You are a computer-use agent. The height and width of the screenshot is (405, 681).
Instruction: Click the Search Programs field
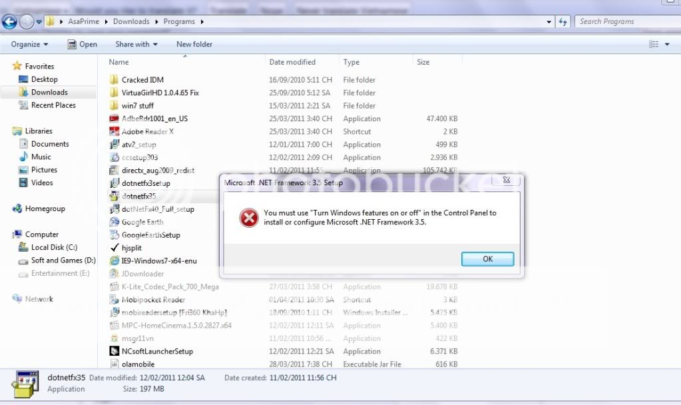tap(628, 22)
